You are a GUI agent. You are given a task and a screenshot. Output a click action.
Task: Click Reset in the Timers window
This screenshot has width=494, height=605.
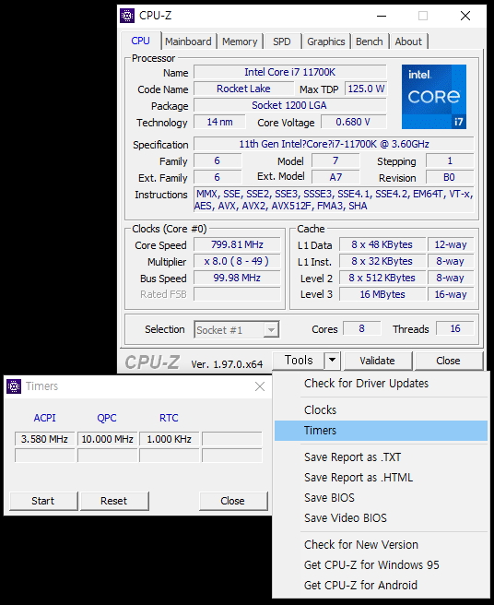point(114,501)
